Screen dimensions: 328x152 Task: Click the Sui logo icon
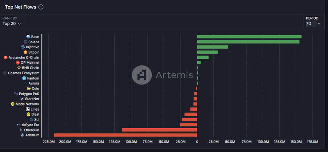point(32,119)
